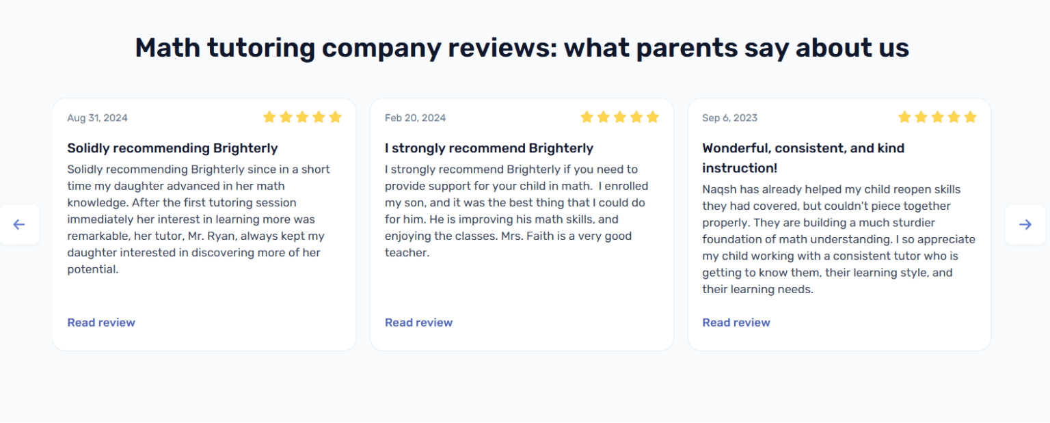The width and height of the screenshot is (1050, 423).
Task: Open Read review for Wonderful, consistent instruction
Action: click(736, 323)
